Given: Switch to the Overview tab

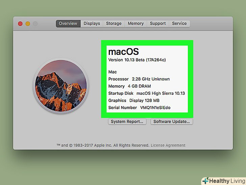Looking at the screenshot, I should (68, 23).
